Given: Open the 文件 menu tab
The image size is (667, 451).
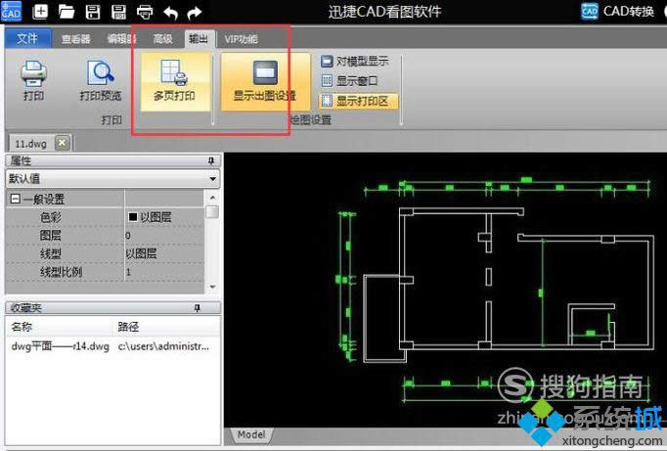Looking at the screenshot, I should (27, 39).
